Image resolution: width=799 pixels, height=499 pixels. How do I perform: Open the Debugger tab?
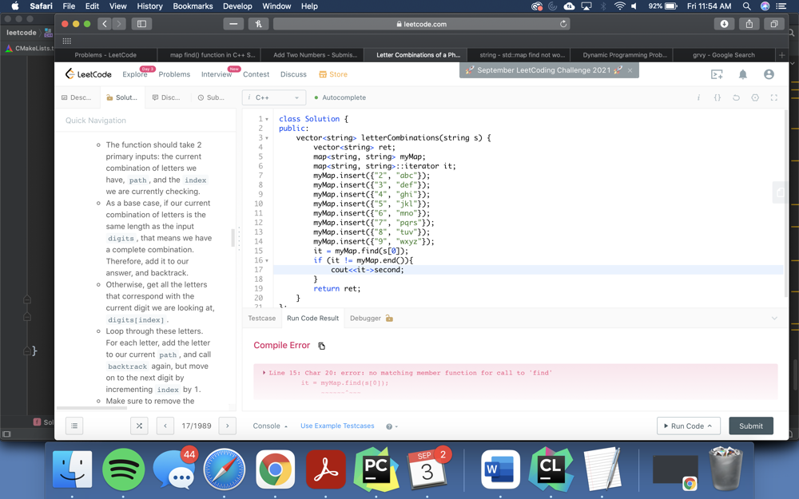pos(371,319)
